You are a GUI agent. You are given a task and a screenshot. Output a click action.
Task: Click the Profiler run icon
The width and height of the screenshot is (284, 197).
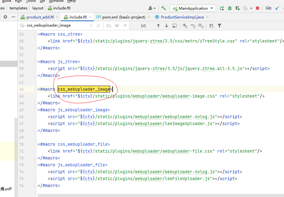pos(245,8)
